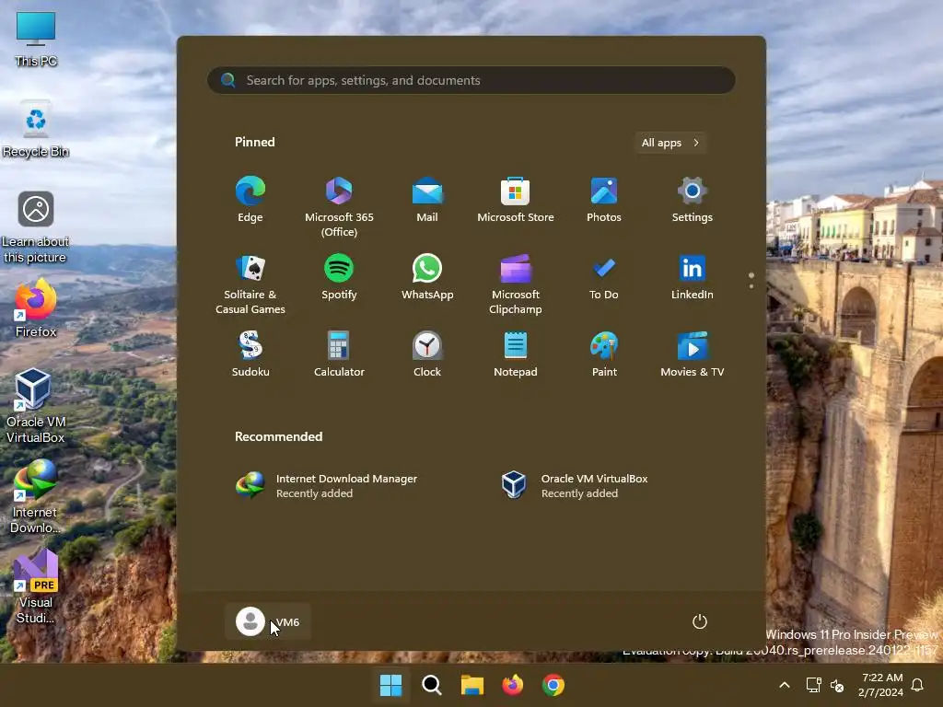Select Internet Download Manager desktop shortcut
The width and height of the screenshot is (943, 707).
pyautogui.click(x=36, y=496)
